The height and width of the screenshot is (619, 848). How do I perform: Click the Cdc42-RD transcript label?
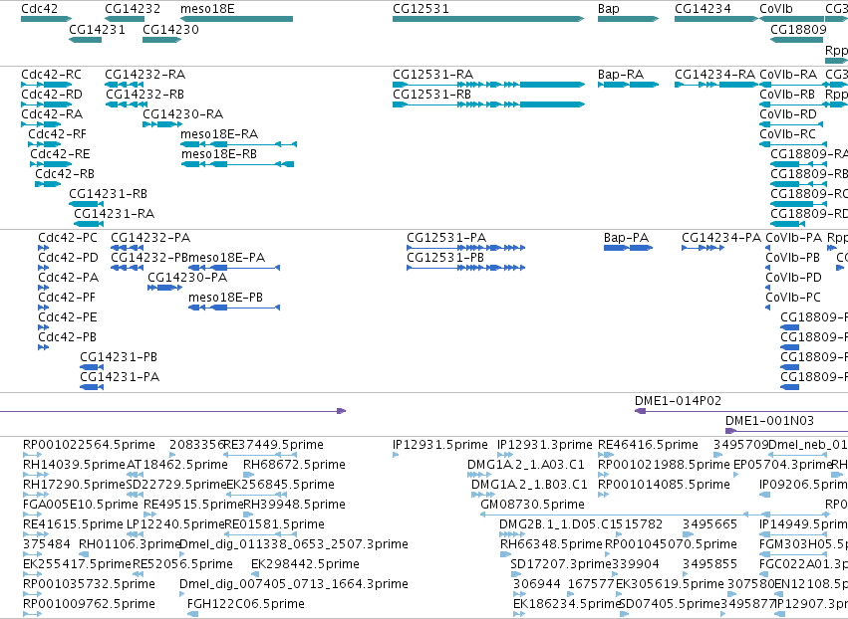tap(52, 94)
